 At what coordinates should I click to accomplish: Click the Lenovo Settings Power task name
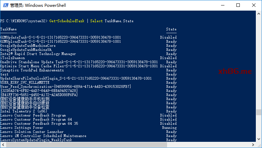(22, 127)
